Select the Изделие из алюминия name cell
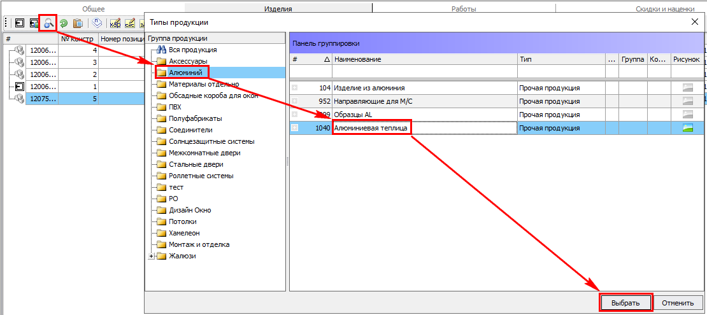 424,88
